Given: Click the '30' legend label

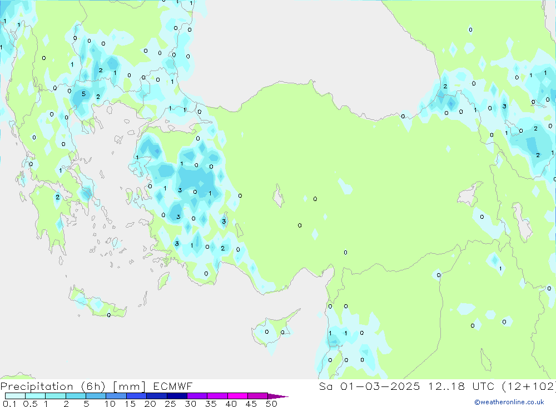Looking at the screenshot, I should 190,404.
